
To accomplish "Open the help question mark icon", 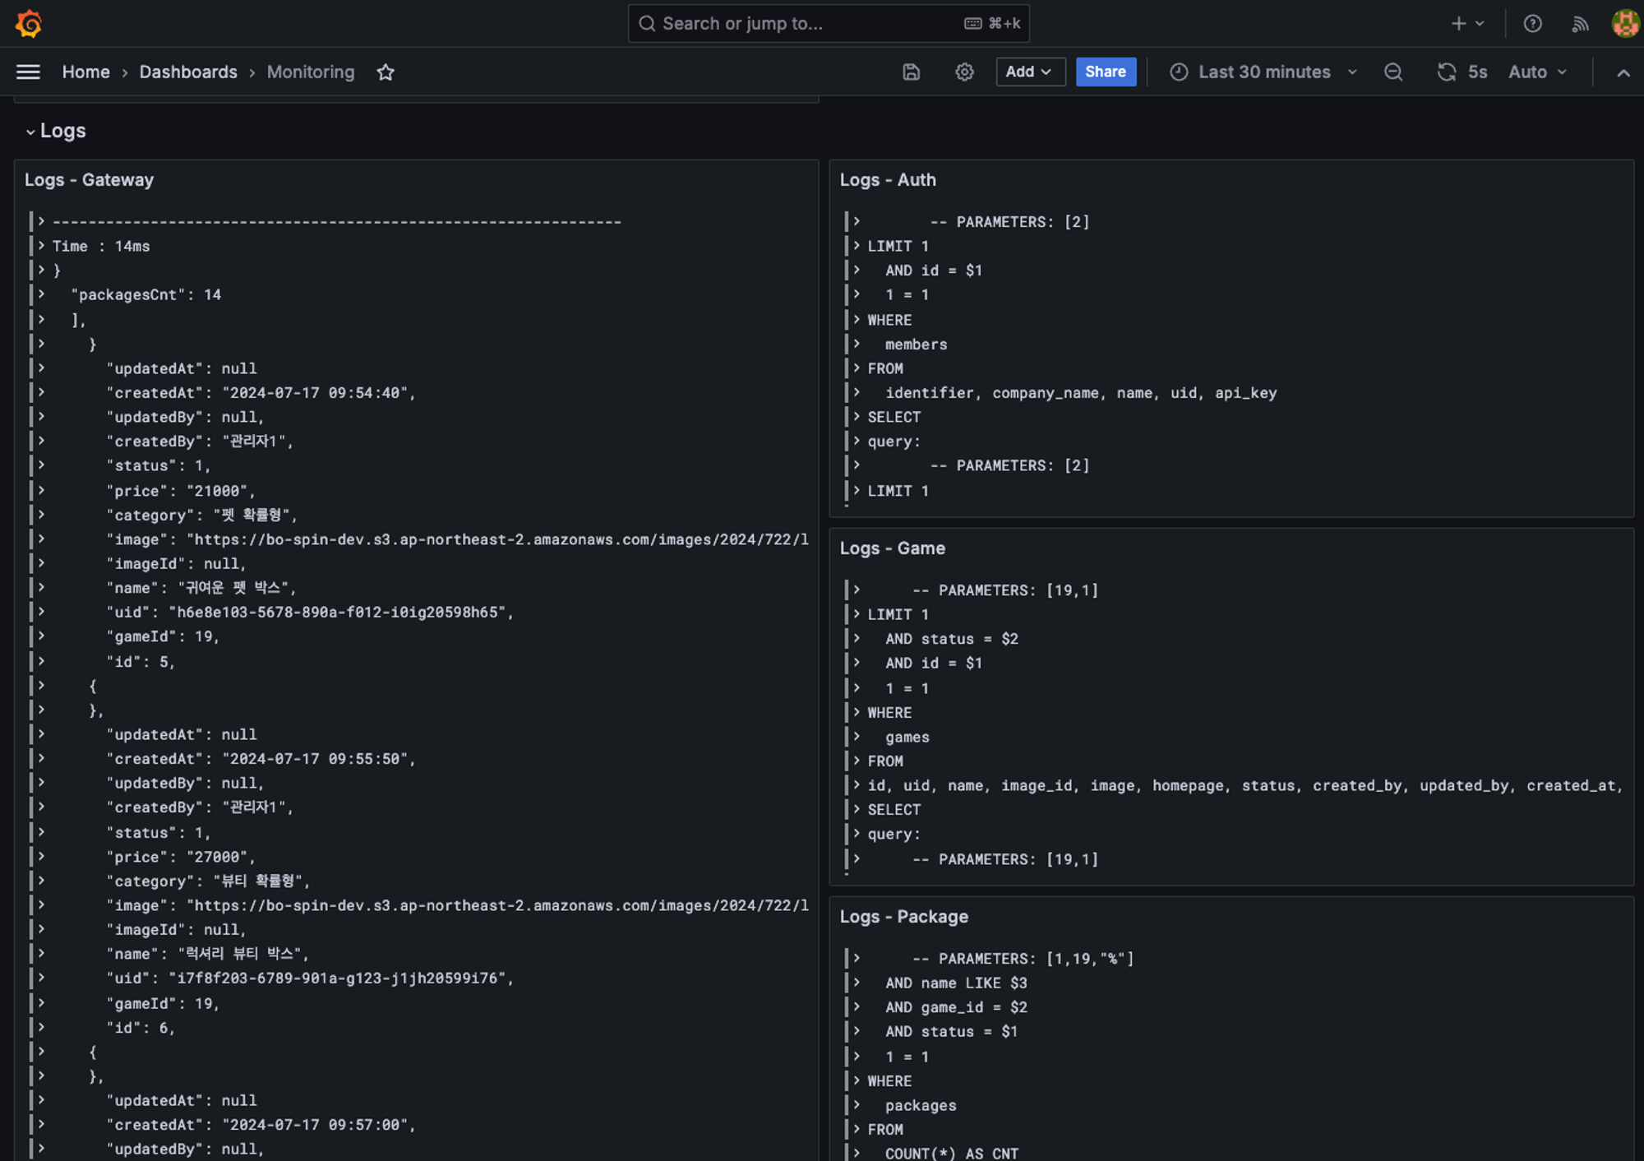I will click(x=1532, y=24).
